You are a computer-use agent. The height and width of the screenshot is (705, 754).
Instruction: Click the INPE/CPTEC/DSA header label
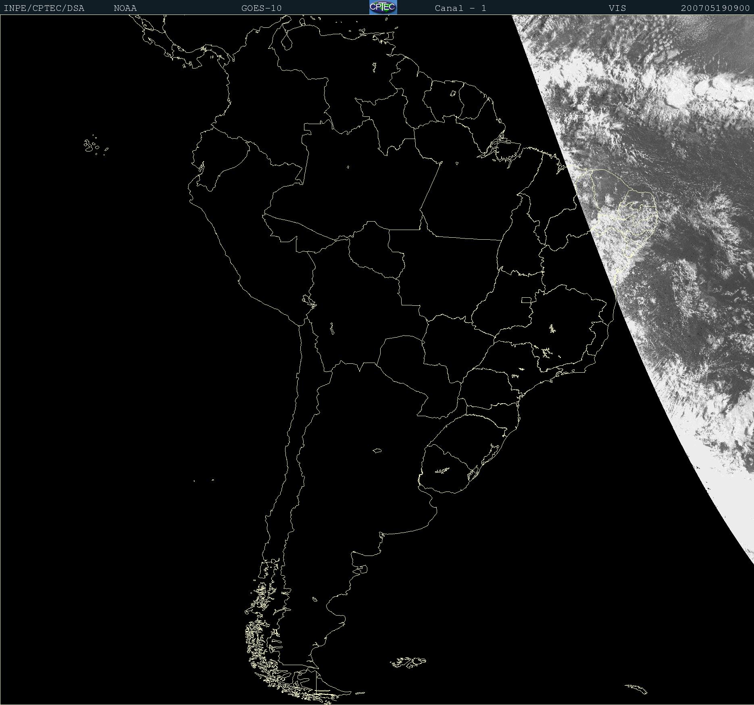click(x=44, y=8)
